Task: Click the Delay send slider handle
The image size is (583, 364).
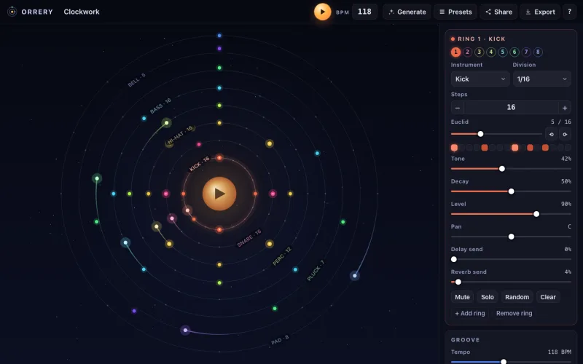Action: point(454,259)
